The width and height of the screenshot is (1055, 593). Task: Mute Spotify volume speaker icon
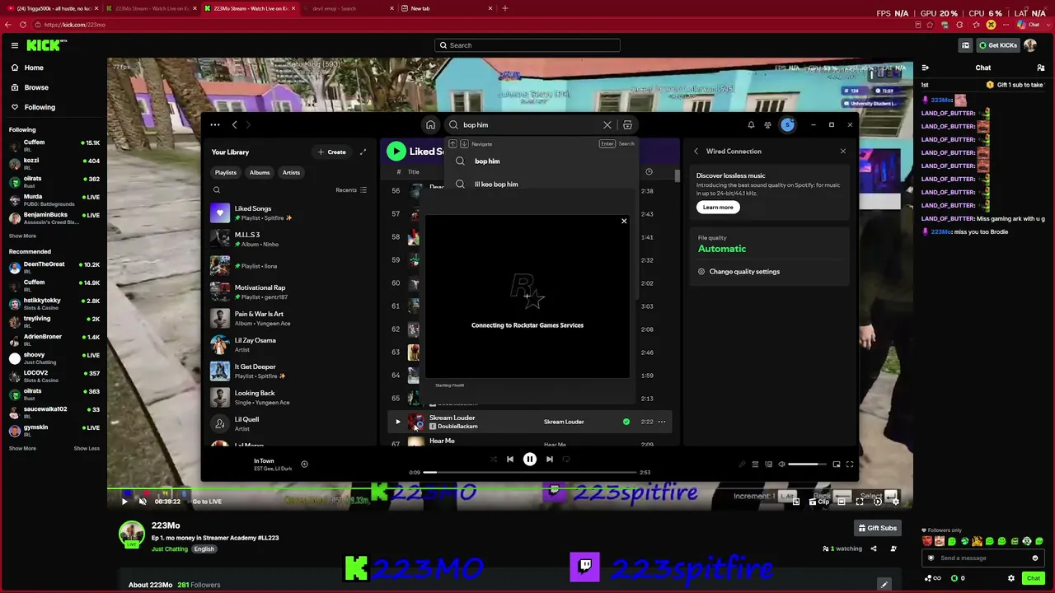(781, 465)
